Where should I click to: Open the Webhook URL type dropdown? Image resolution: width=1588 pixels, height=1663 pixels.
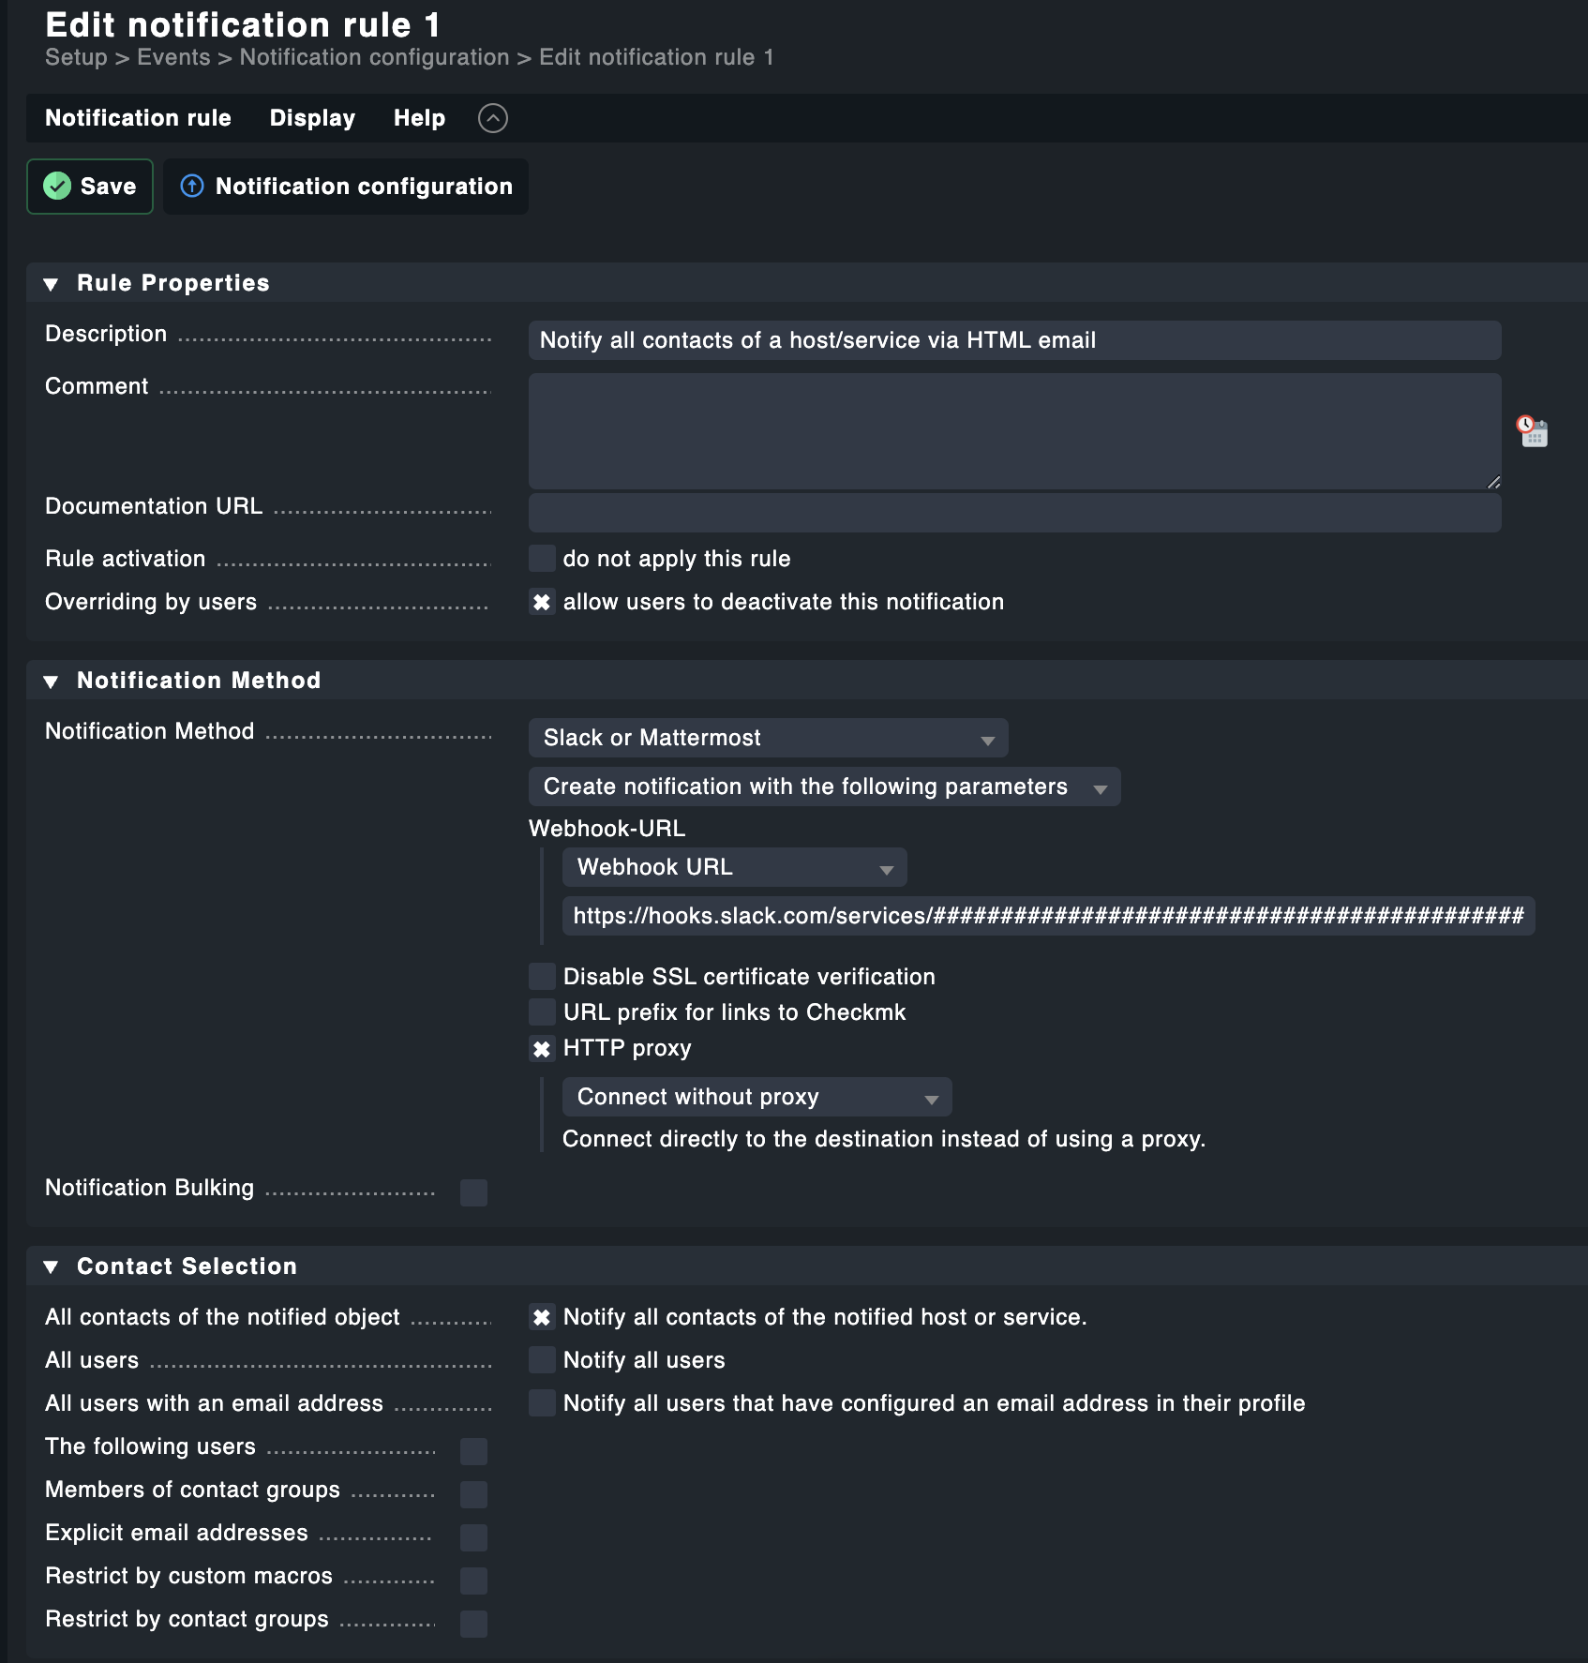tap(734, 867)
